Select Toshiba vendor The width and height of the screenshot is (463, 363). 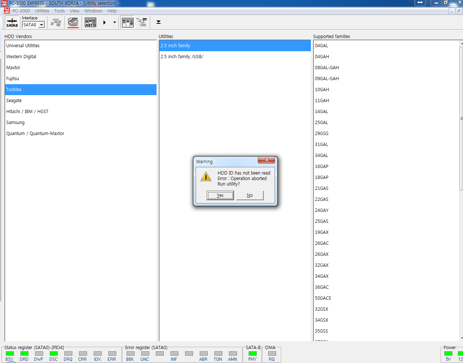pyautogui.click(x=81, y=90)
